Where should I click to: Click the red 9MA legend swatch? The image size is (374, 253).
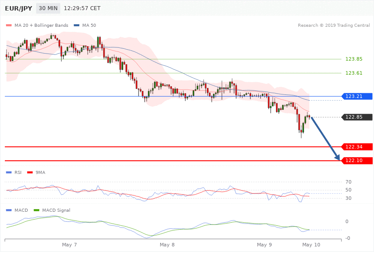30,172
